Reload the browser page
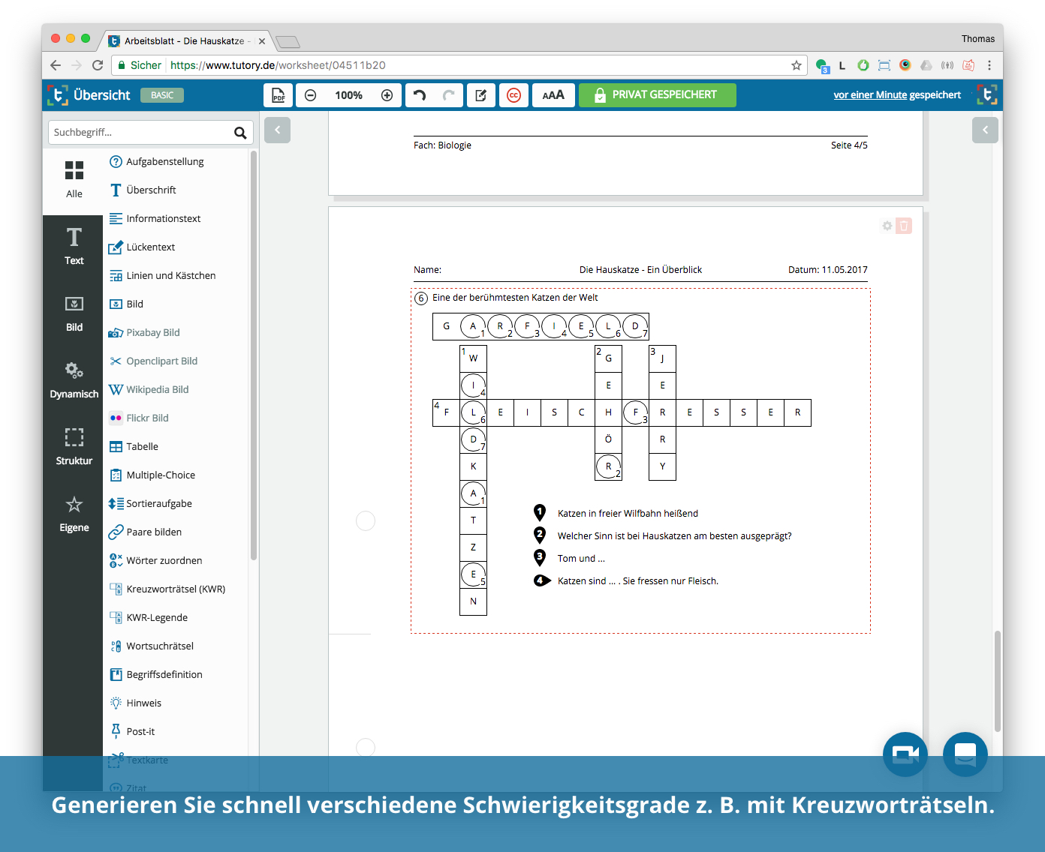The image size is (1045, 852). 98,65
